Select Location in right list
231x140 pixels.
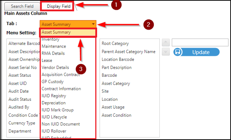pos(109,99)
